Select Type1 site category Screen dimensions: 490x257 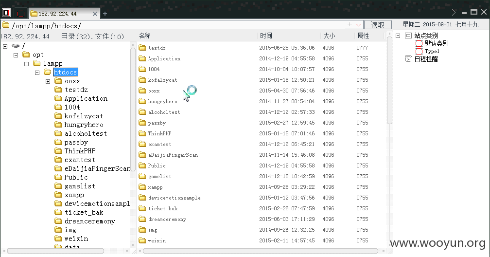(432, 51)
